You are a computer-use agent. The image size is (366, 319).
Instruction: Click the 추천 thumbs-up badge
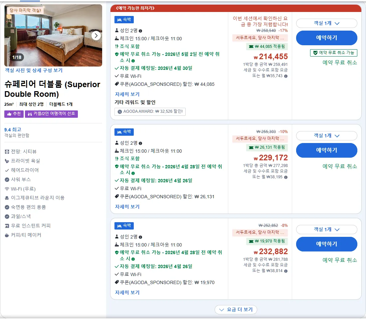tap(14, 114)
